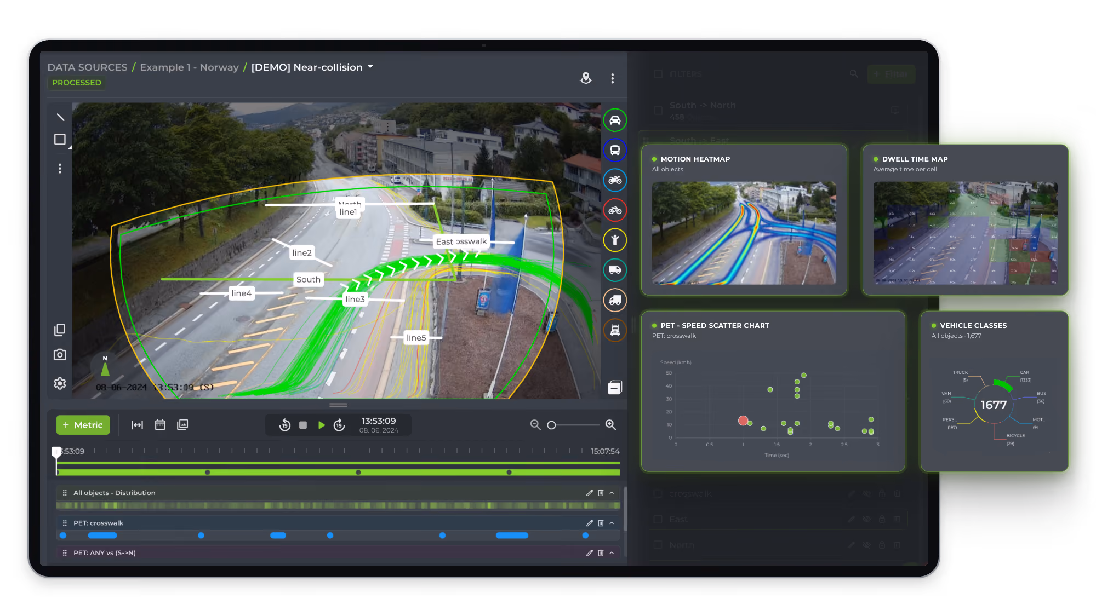Click the search icon in Filters panel
The width and height of the screenshot is (1096, 616).
point(854,73)
